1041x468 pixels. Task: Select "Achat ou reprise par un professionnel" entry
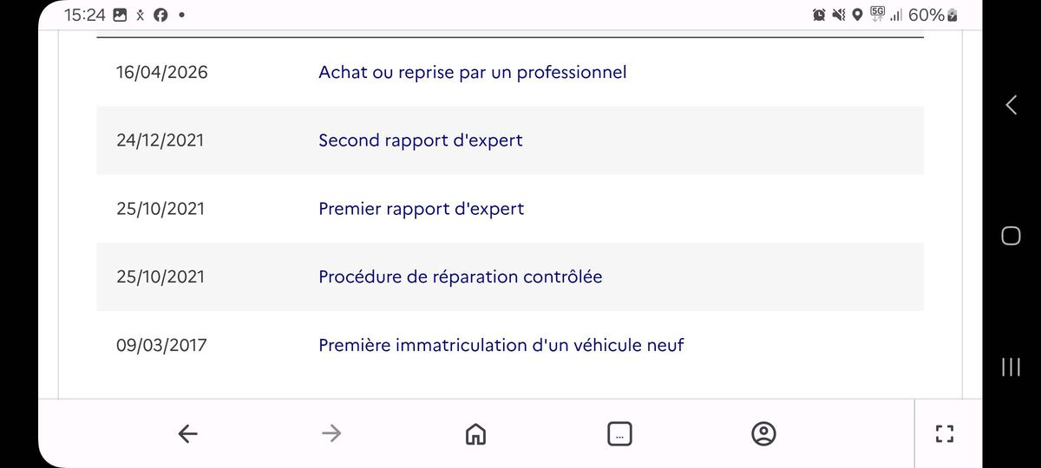[473, 72]
